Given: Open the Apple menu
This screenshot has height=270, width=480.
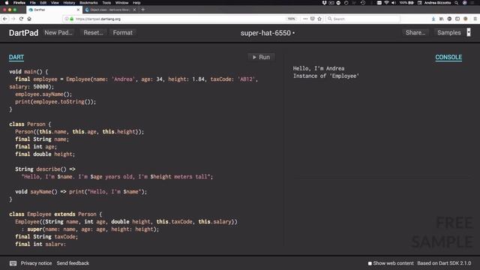Looking at the screenshot, I should tap(7, 3).
